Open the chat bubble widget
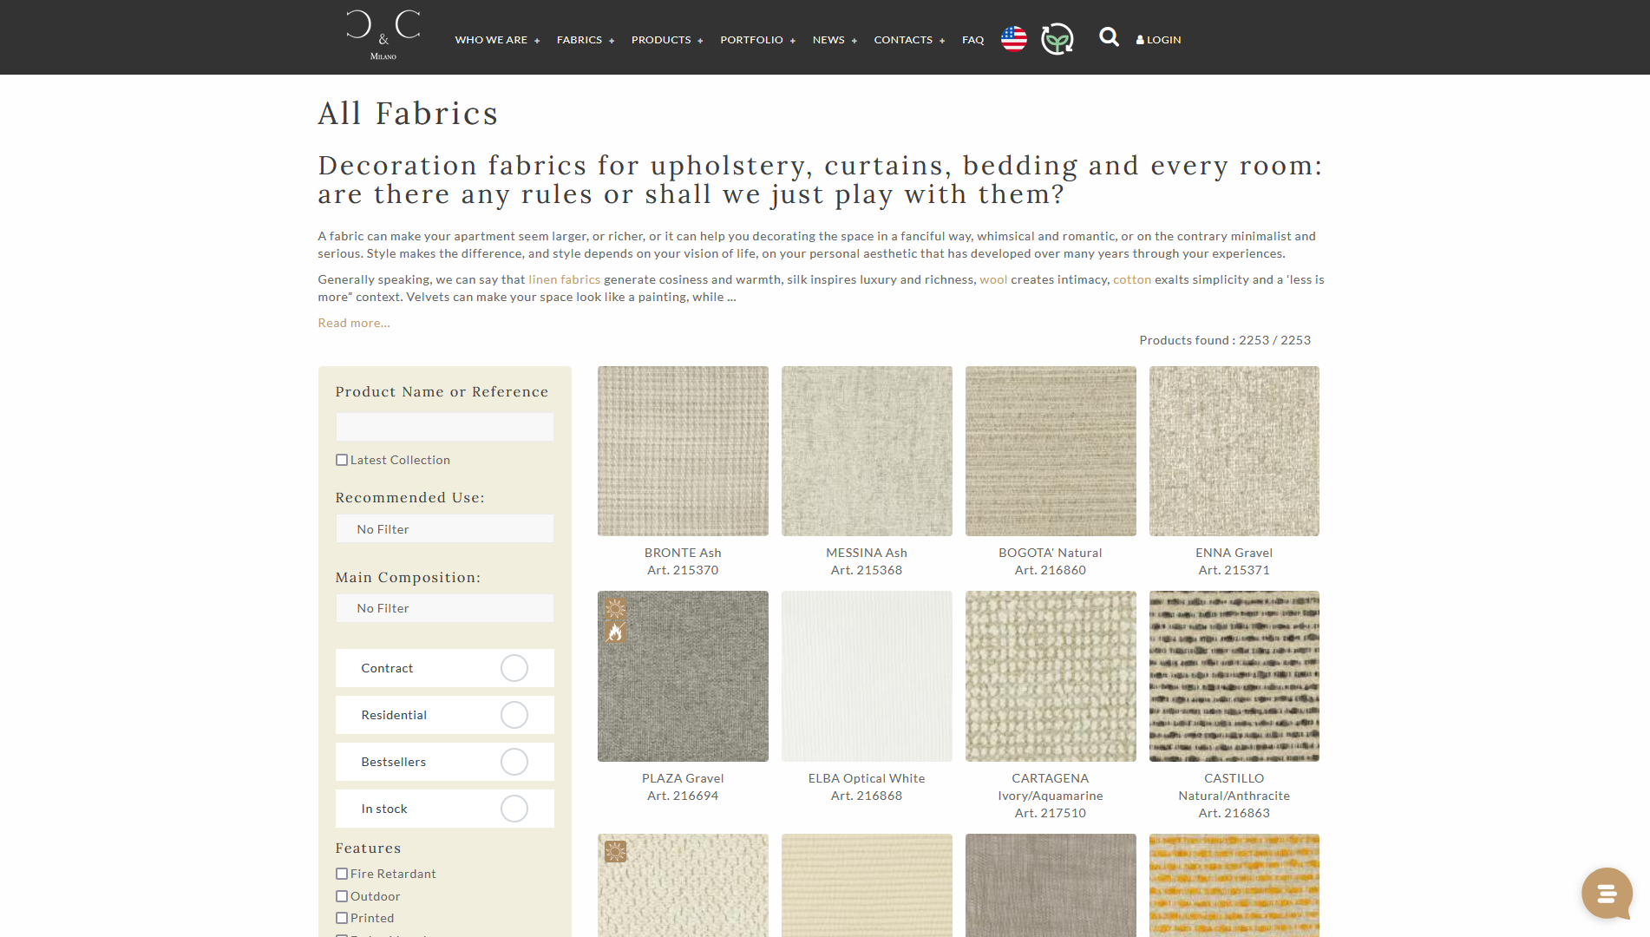This screenshot has width=1650, height=937. coord(1607,893)
